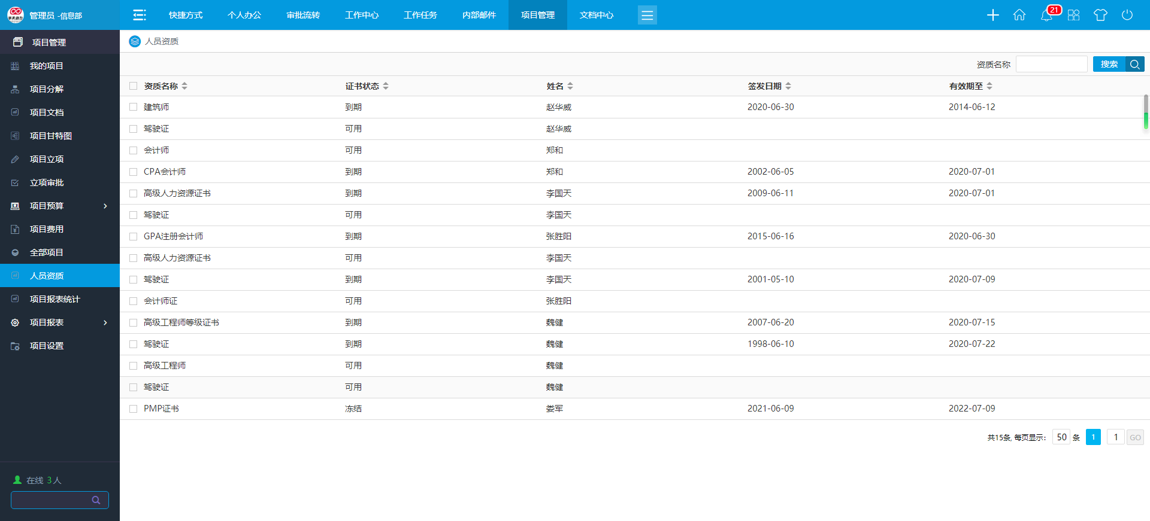Collapse sidebar using the menu toggle icon

pyautogui.click(x=140, y=15)
